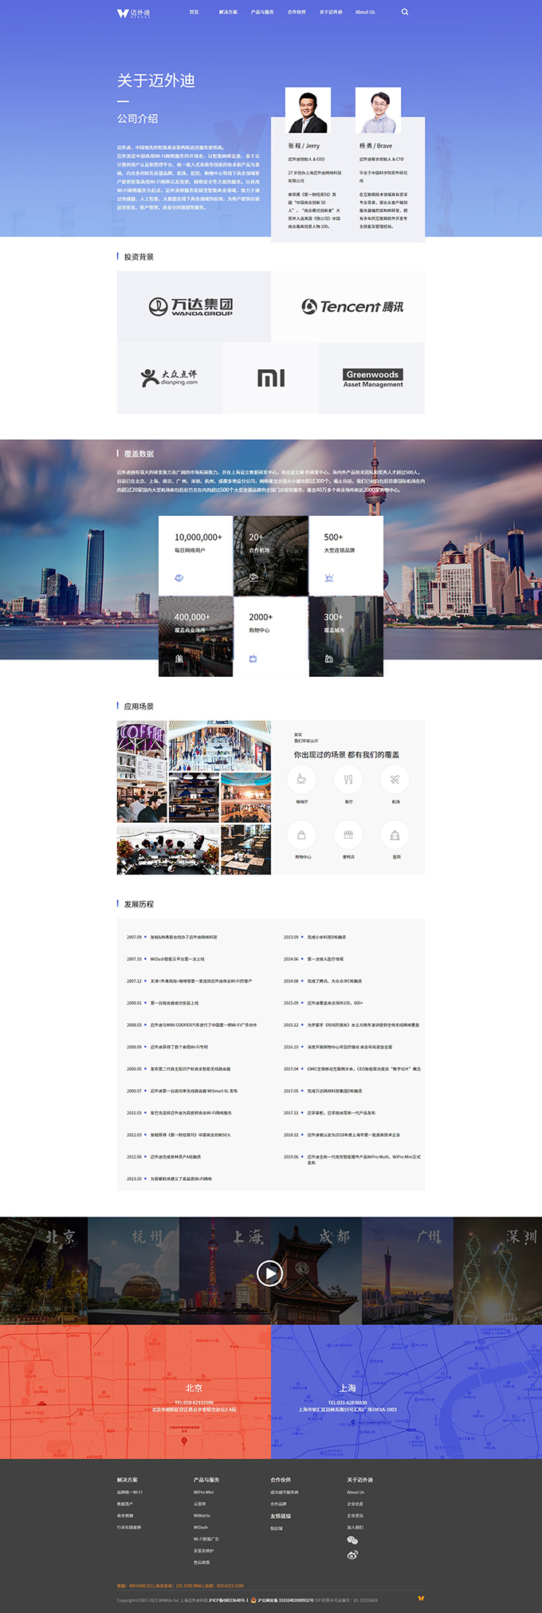Open the 合作伙伴 nav item in the top bar
Image resolution: width=542 pixels, height=1613 pixels.
point(297,12)
